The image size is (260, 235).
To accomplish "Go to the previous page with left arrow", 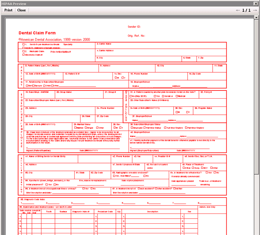I will tap(238, 10).
